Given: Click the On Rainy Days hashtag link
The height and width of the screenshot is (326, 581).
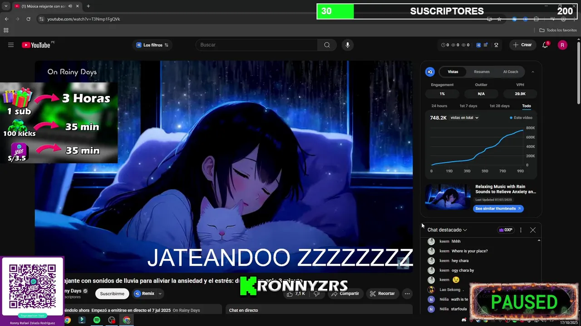Looking at the screenshot, I should pyautogui.click(x=186, y=310).
